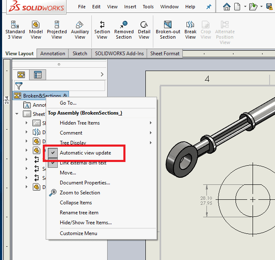
Task: Insert an Auxiliary View
Action: pos(80,30)
